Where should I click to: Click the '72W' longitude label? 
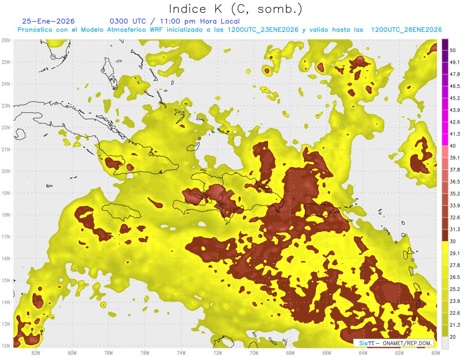point(218,353)
